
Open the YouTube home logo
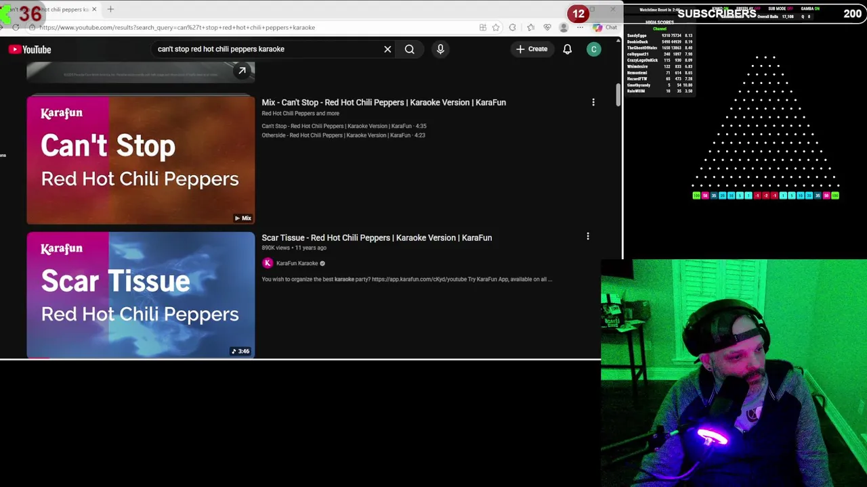click(30, 49)
